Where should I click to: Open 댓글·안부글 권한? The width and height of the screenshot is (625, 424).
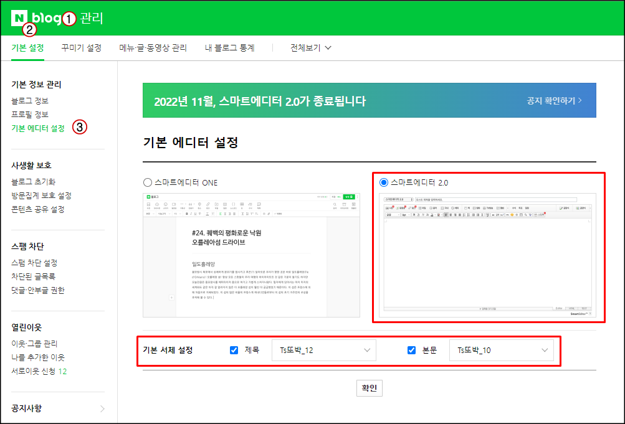pyautogui.click(x=38, y=290)
